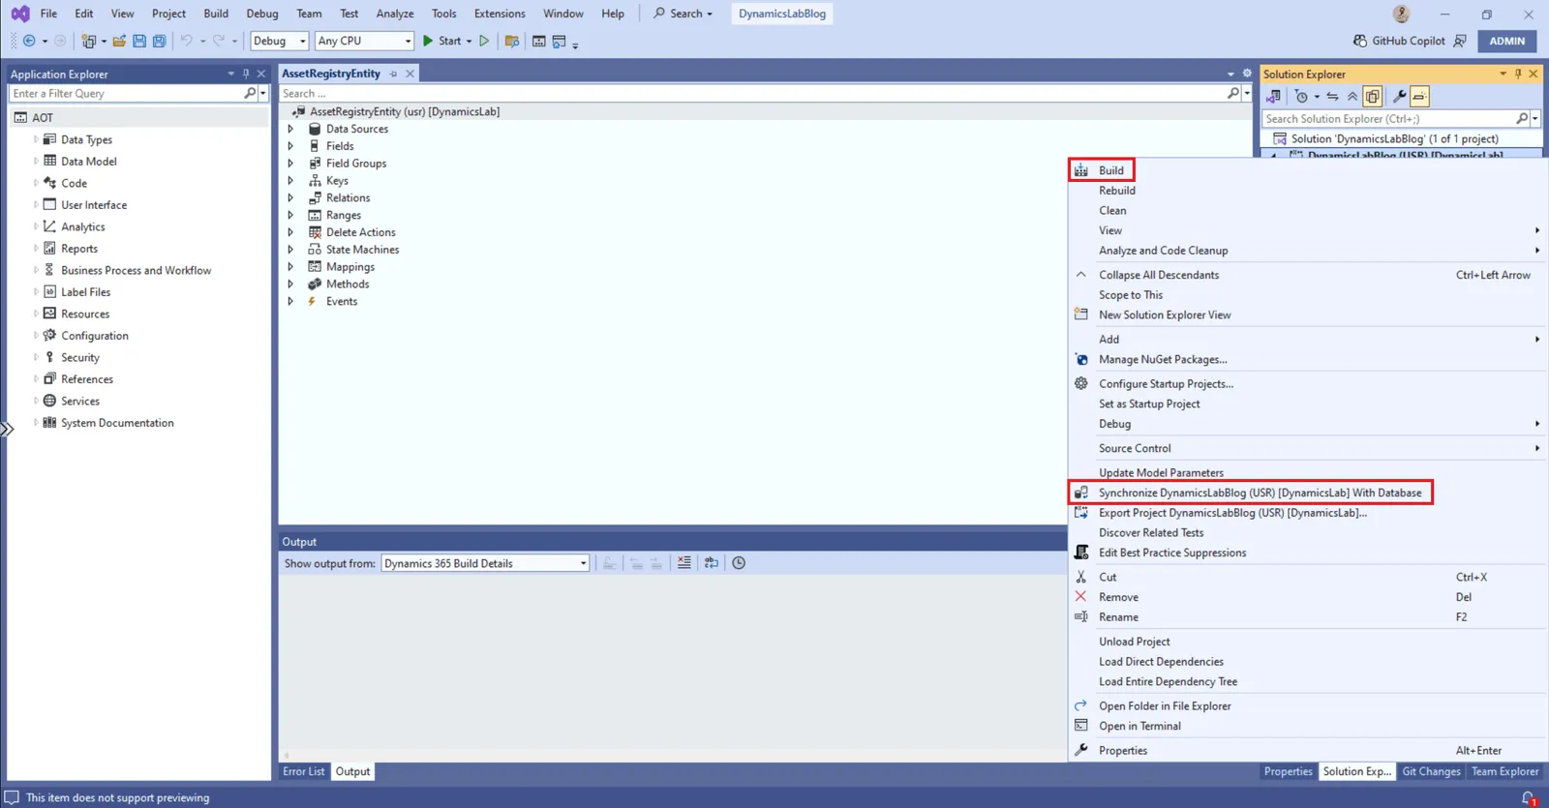This screenshot has width=1549, height=808.
Task: Toggle Show All Files in Solution Explorer
Action: tap(1373, 96)
